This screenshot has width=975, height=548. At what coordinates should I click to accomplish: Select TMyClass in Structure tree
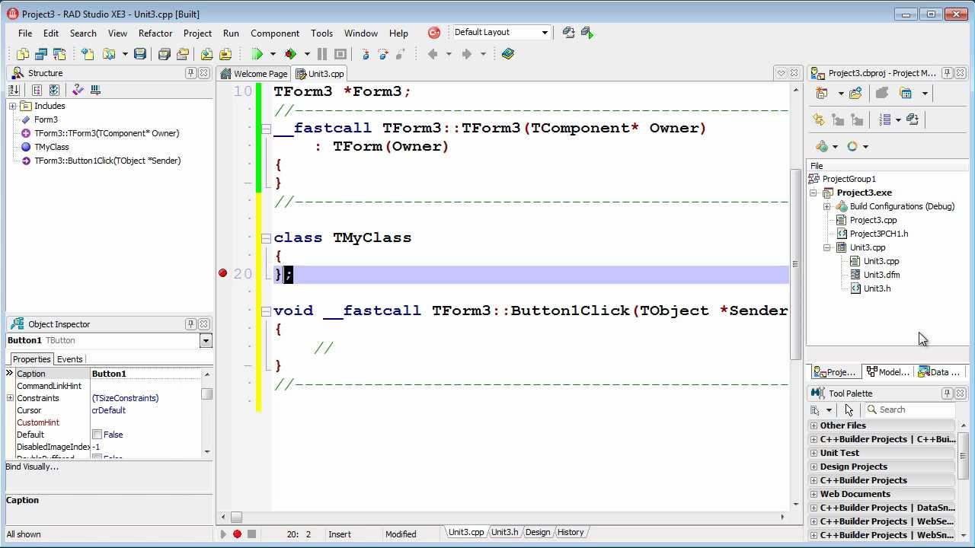click(51, 147)
